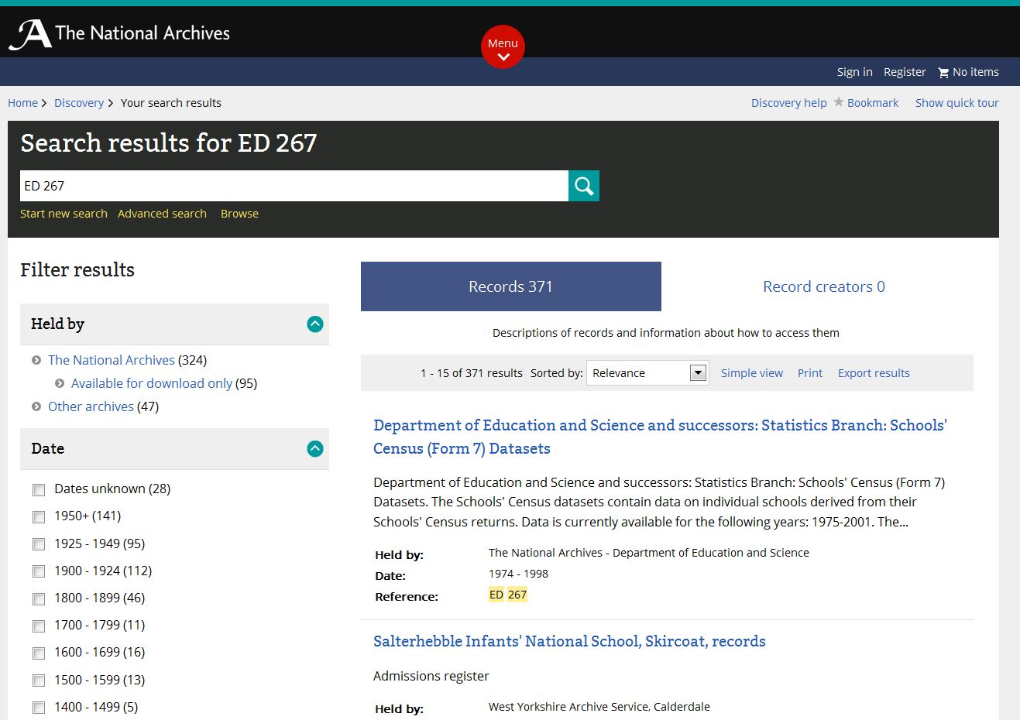Collapse the Date filter section
The height and width of the screenshot is (720, 1020).
point(314,449)
